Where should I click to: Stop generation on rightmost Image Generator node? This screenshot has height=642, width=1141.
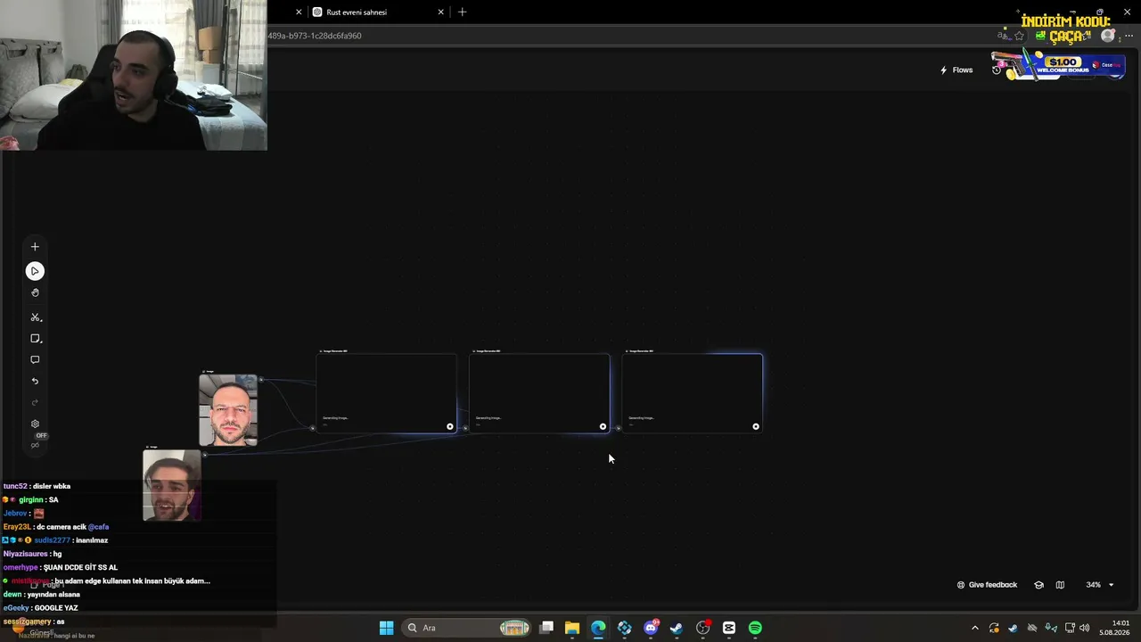click(756, 427)
